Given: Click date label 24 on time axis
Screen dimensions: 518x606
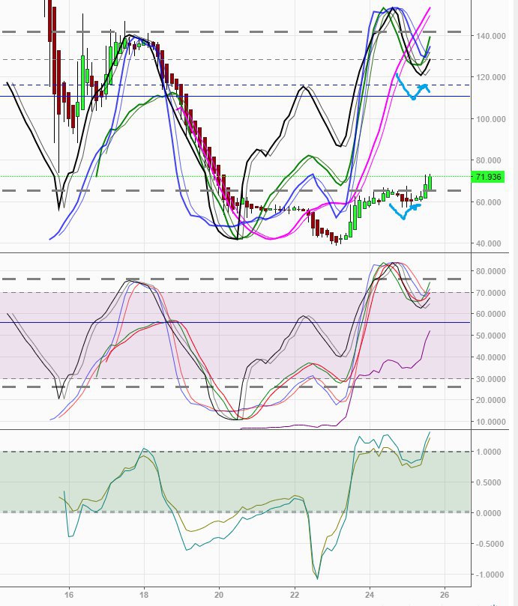Looking at the screenshot, I should [370, 595].
